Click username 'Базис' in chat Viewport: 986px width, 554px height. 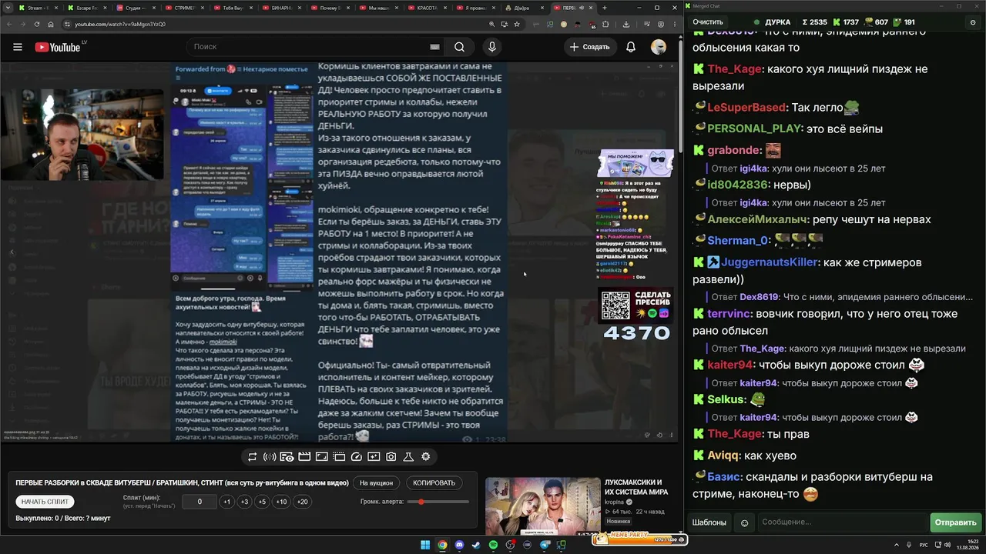724,477
